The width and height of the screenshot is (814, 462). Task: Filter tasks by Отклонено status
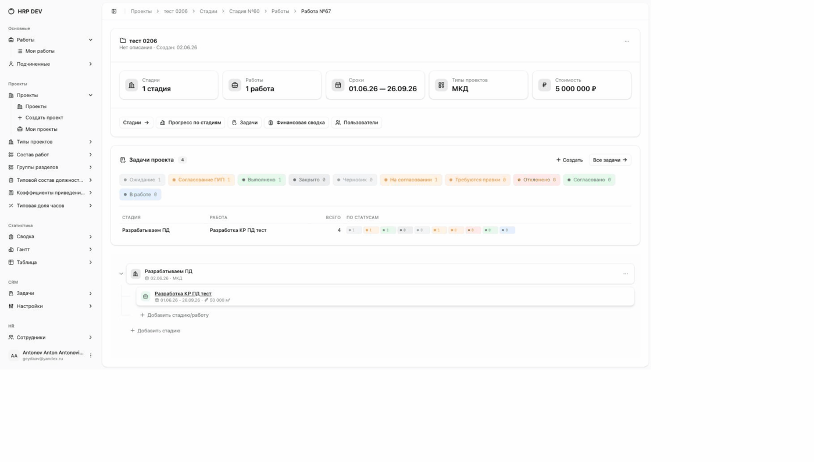click(x=537, y=180)
